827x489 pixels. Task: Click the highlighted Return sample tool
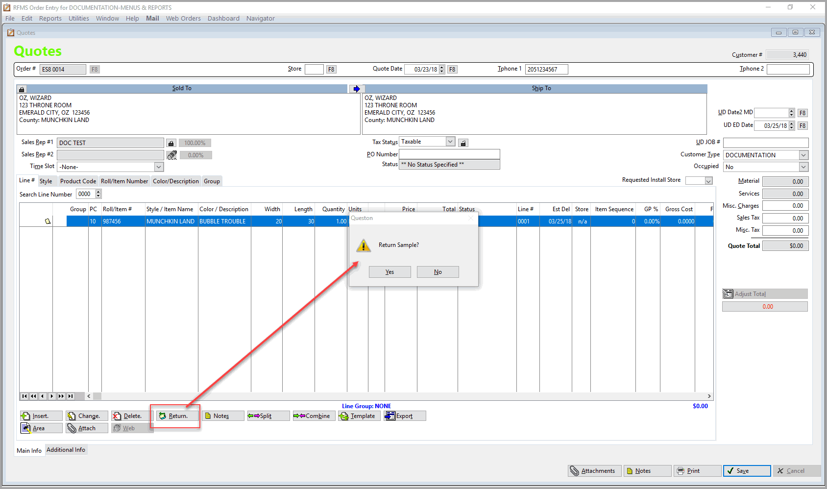175,416
